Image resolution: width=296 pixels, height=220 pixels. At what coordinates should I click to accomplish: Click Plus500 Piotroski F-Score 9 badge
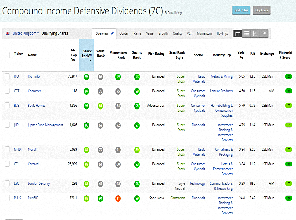point(289,198)
